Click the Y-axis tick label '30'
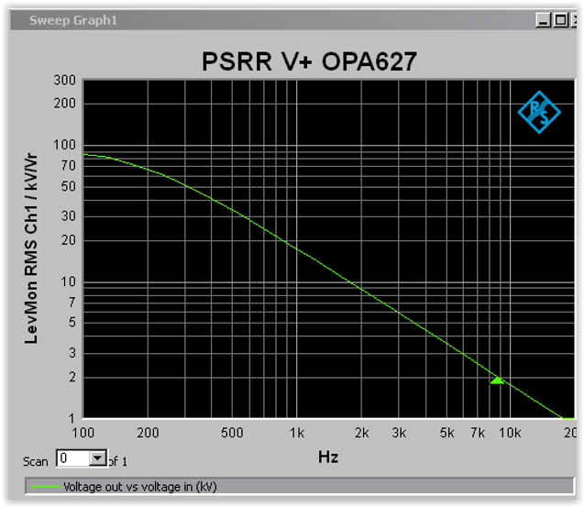Viewport: 584px width, 507px height. coord(68,216)
